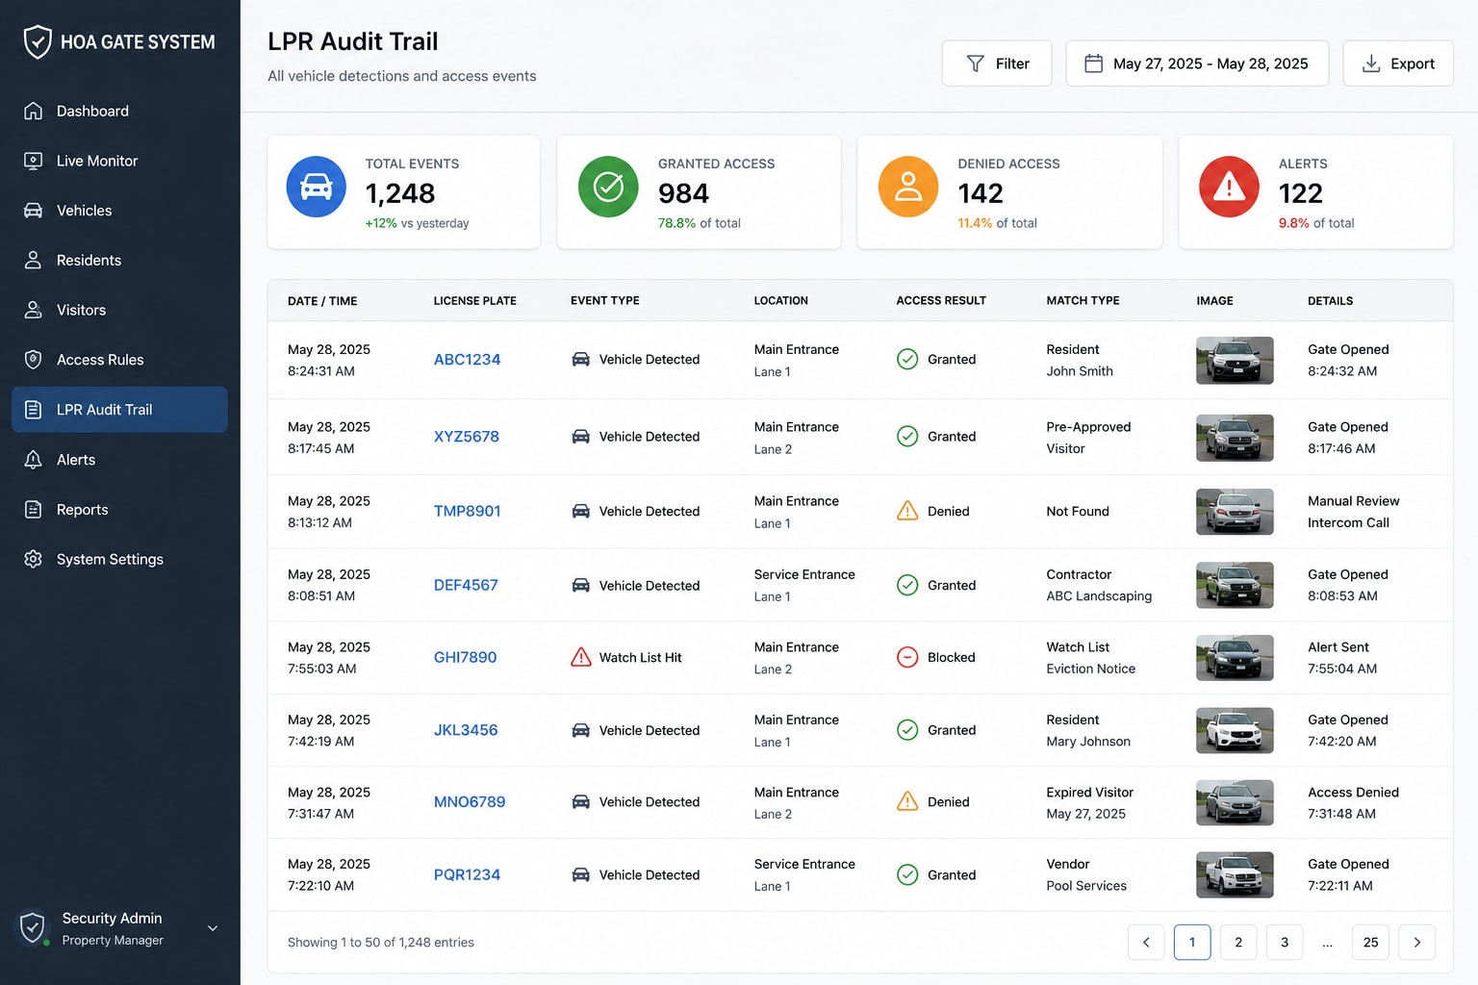
Task: Click the Granted check icon for JKL3456
Action: [907, 730]
